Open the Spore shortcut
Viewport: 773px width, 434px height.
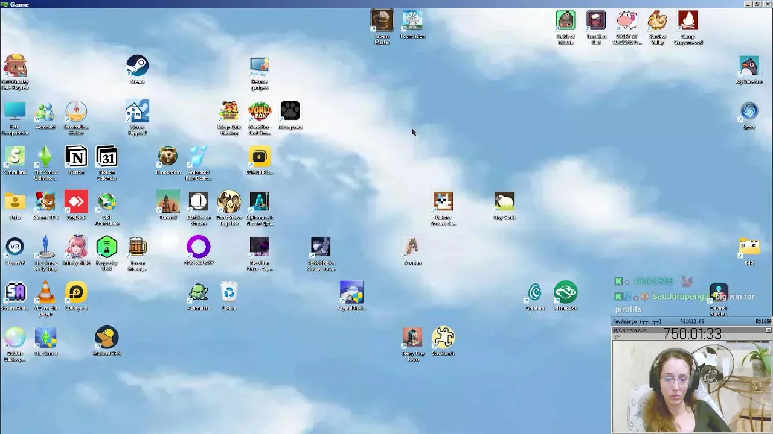click(749, 112)
